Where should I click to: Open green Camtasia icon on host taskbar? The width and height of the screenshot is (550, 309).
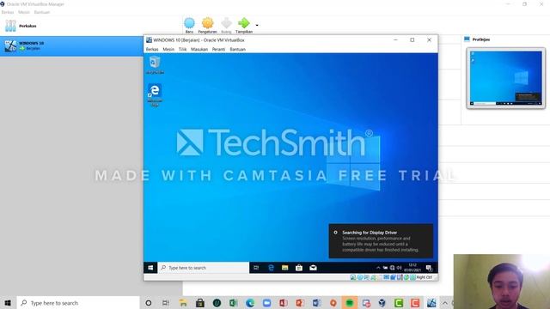click(399, 303)
